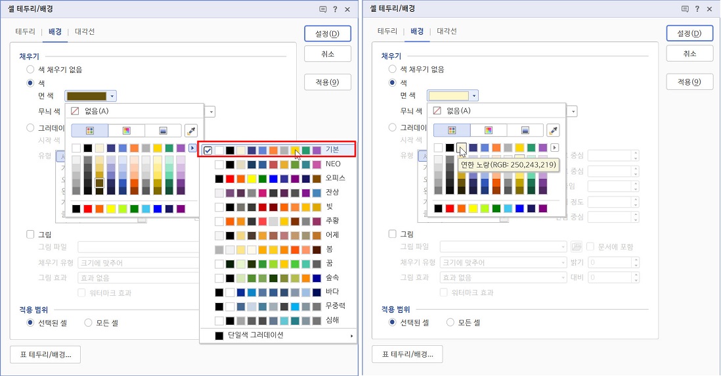Screen dimensions: 721x376
Task: Click the comment icon in left title bar
Action: [323, 9]
